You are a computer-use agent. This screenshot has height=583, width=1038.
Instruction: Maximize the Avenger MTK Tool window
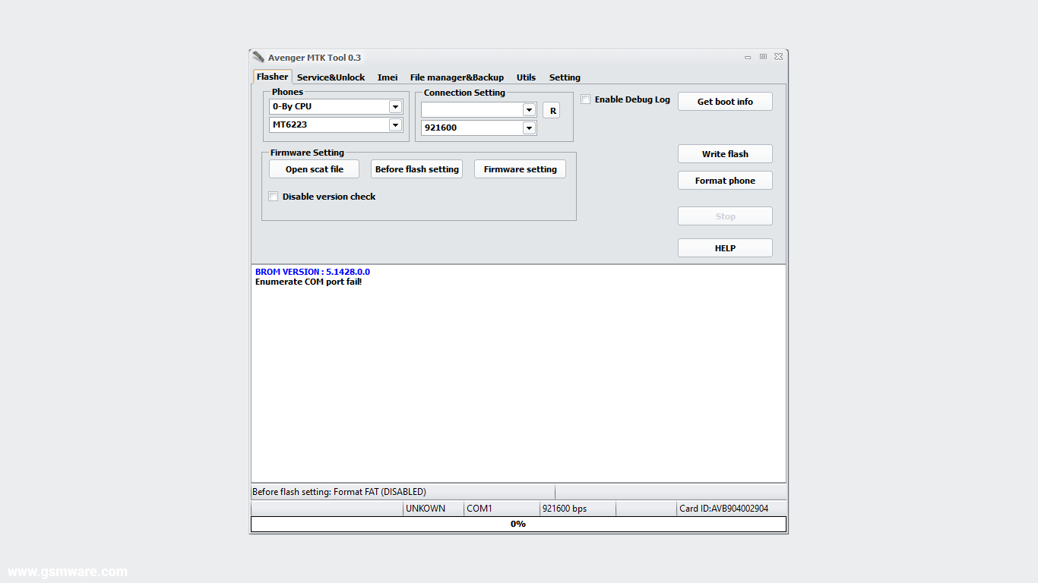[763, 57]
